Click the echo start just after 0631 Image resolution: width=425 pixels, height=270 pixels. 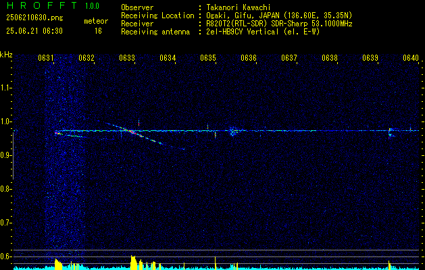[59, 133]
